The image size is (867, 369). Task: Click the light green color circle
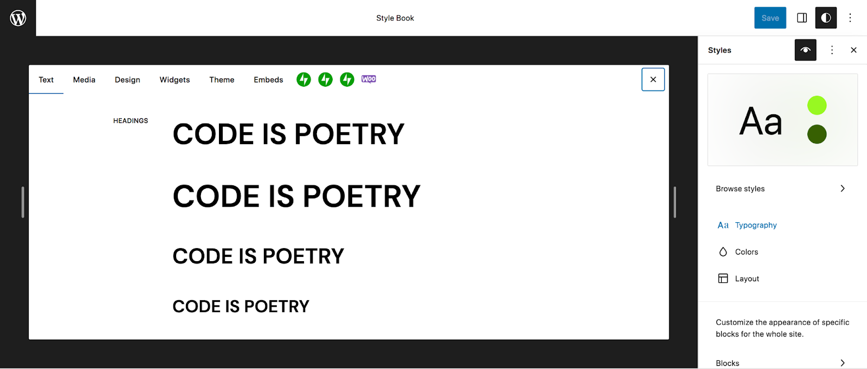point(817,105)
